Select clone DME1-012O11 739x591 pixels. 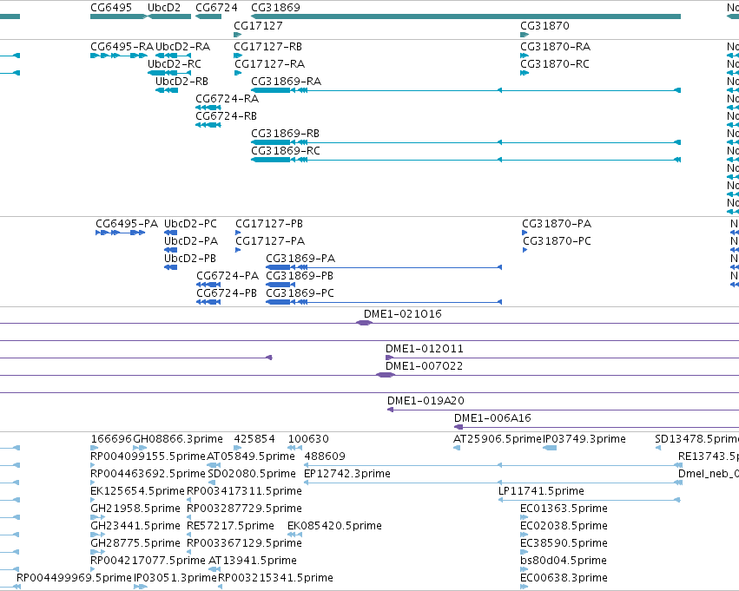425,349
